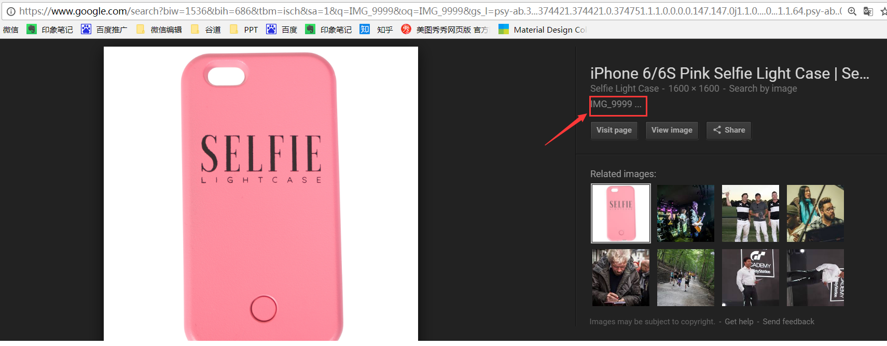887x346 pixels.
Task: Open the Get help link
Action: tap(739, 322)
